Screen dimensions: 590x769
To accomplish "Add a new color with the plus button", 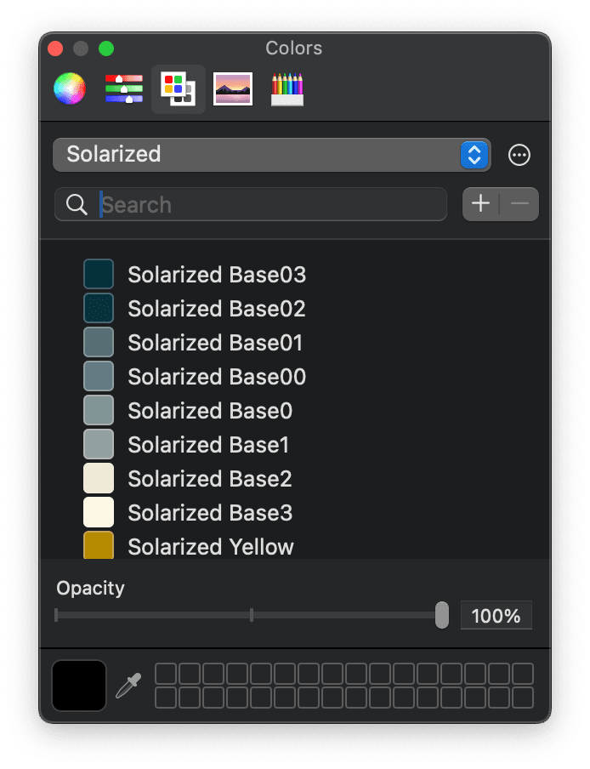I will coord(480,204).
